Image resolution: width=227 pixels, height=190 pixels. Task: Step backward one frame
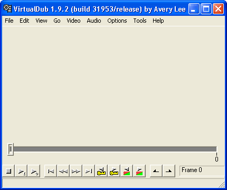(x=63, y=171)
